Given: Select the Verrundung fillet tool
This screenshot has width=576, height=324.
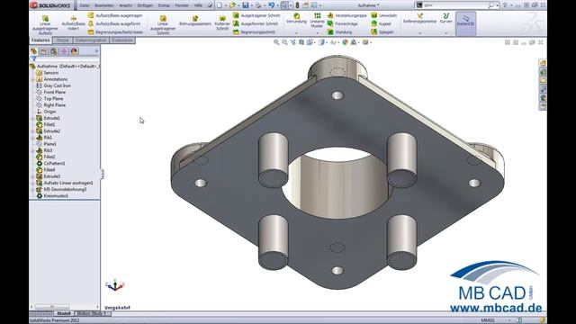Looking at the screenshot, I should pos(296,18).
